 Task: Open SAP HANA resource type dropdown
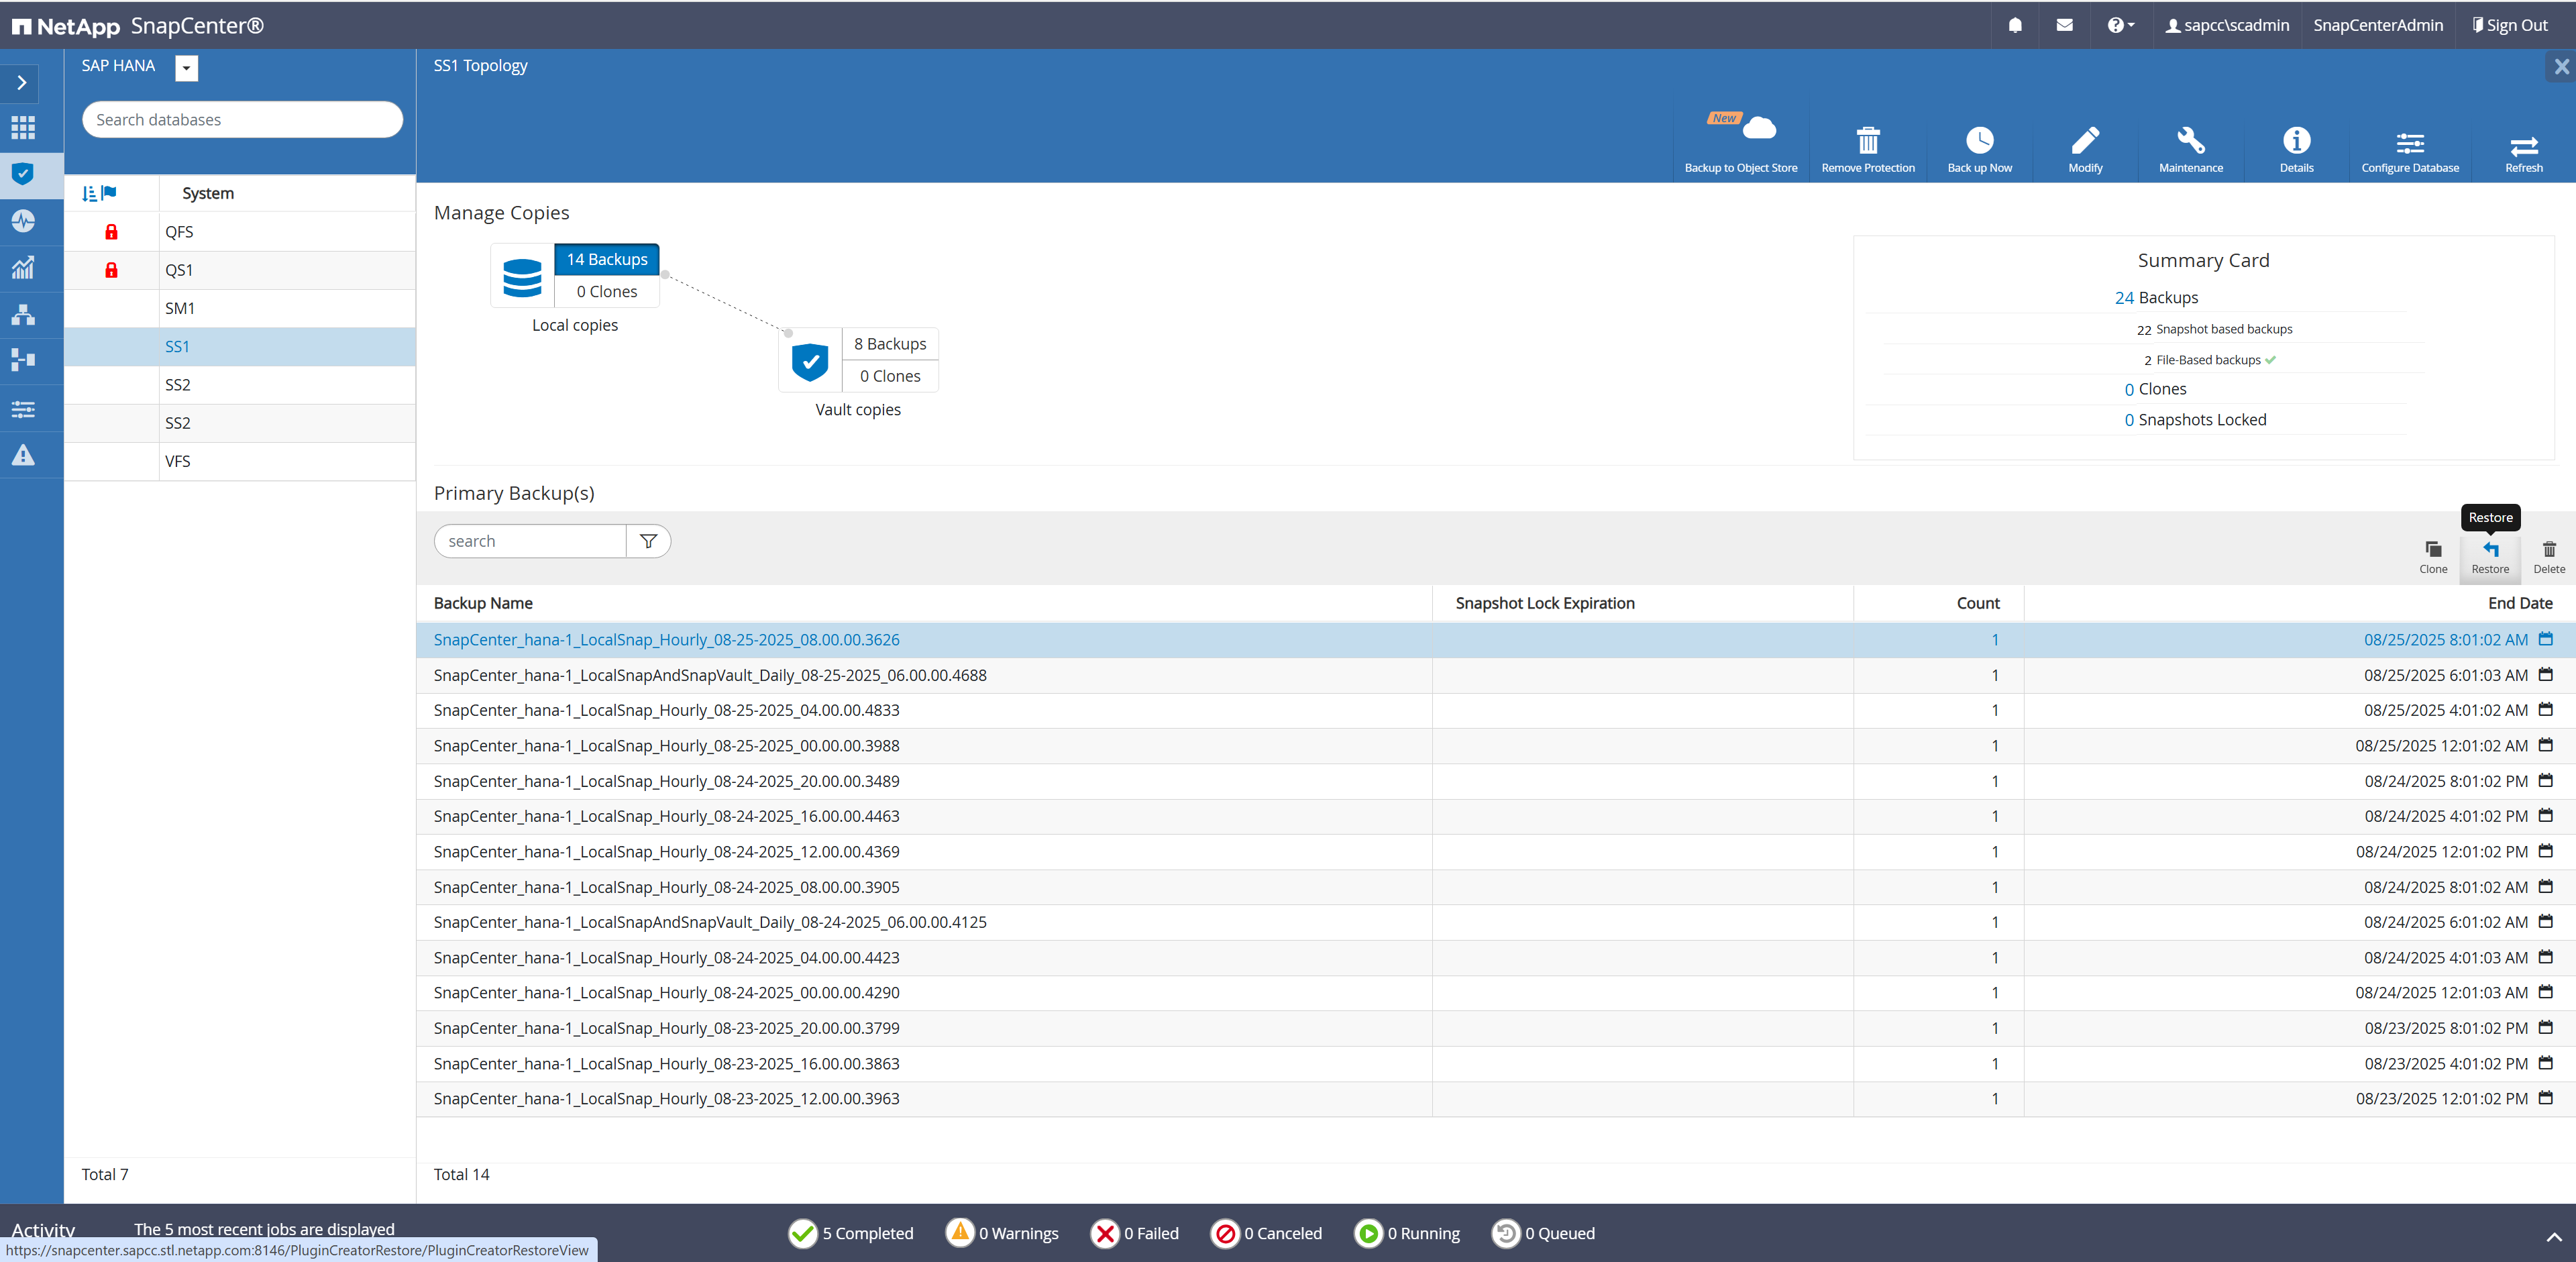point(186,67)
